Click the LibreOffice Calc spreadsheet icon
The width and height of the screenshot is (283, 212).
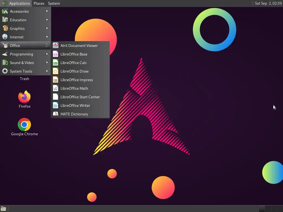tap(56, 63)
